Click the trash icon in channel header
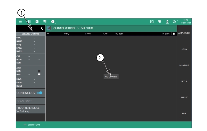Screen dimensions: 207x131 [x=174, y=33]
